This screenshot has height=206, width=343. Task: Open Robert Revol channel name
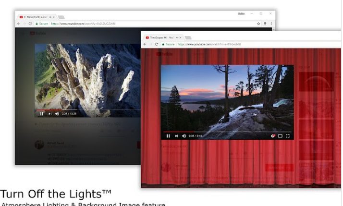(56, 143)
